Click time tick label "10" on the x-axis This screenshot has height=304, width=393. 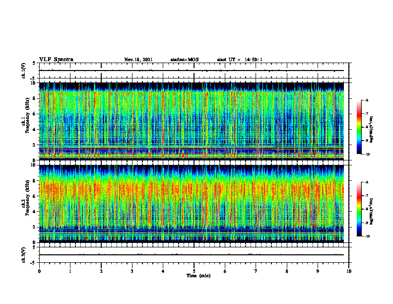[x=349, y=271]
